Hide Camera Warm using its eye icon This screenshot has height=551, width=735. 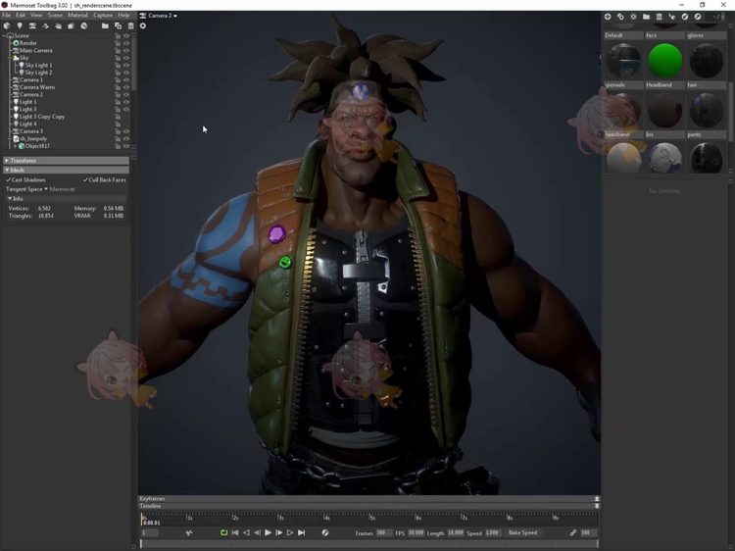(x=126, y=87)
